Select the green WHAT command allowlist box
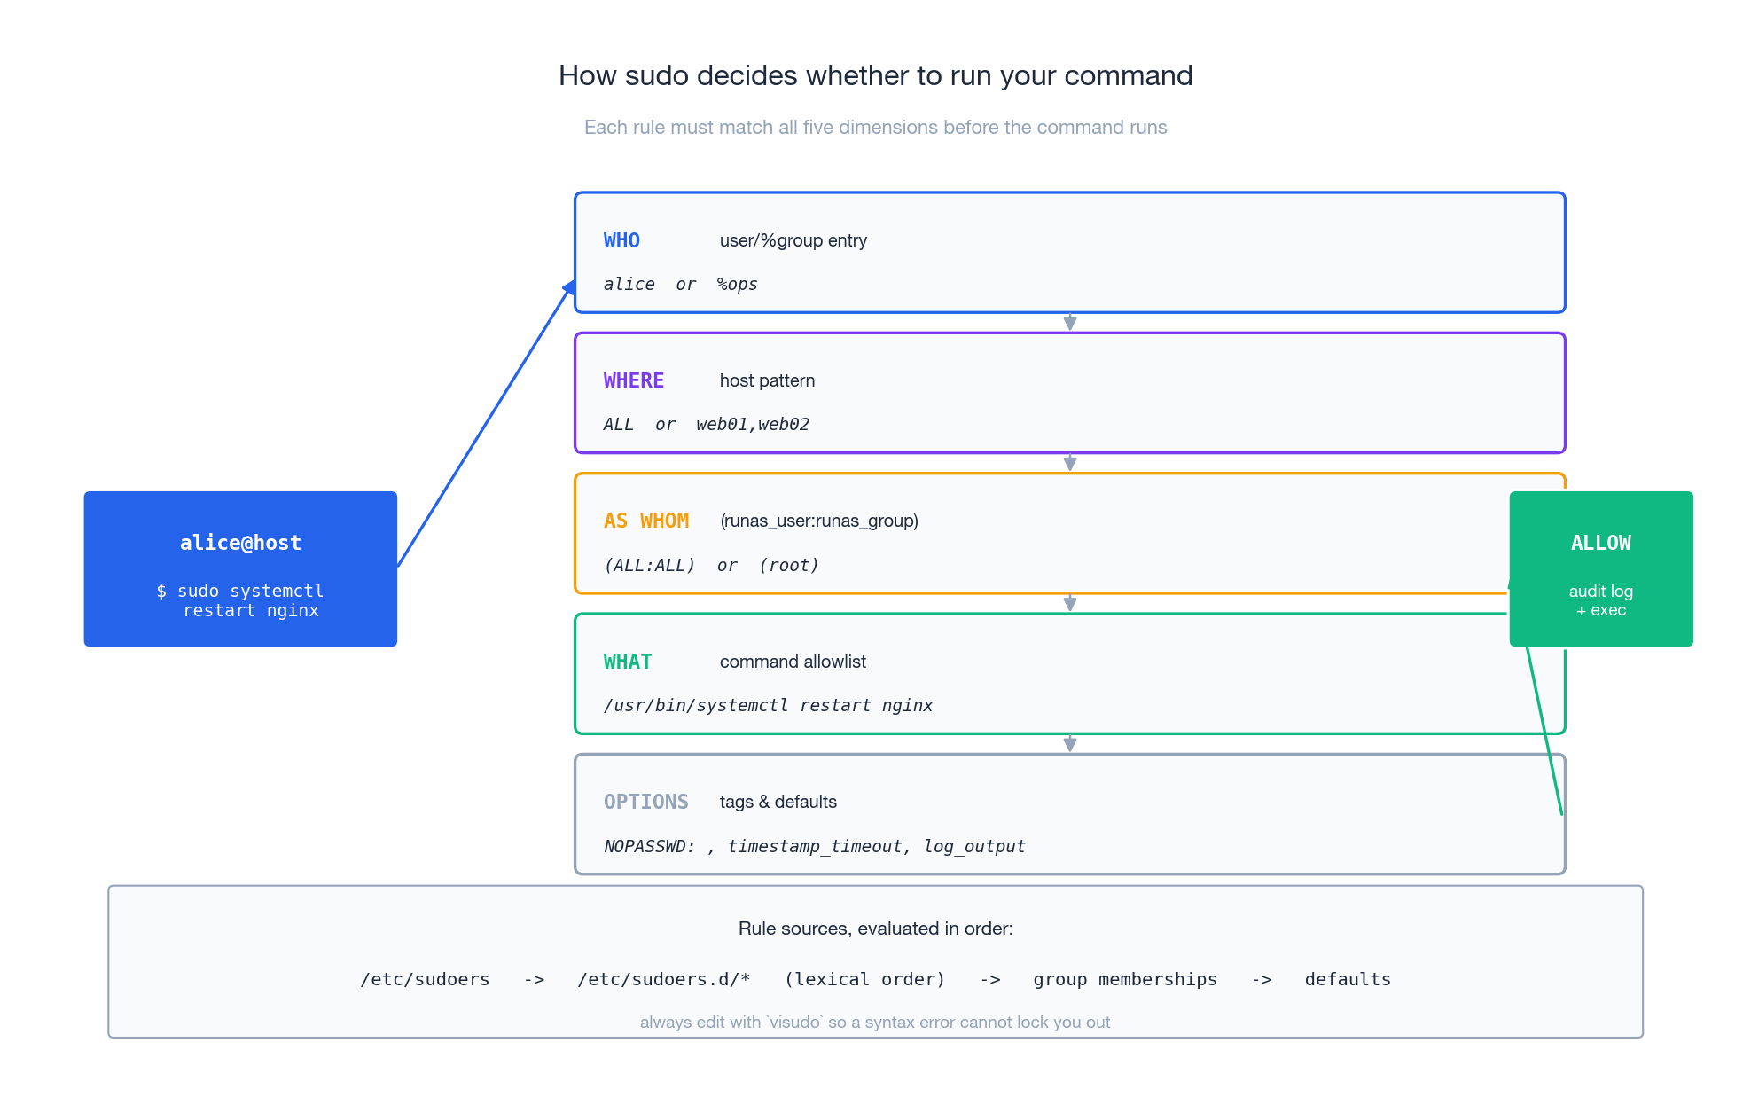The image size is (1751, 1113). point(1068,674)
